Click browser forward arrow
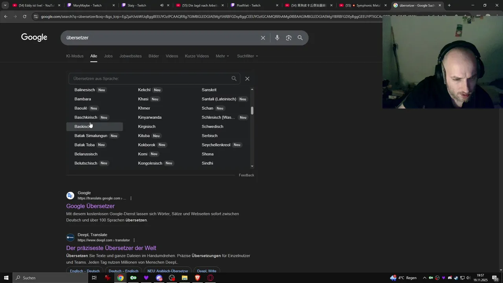Screen dimensions: 503x283 pyautogui.click(x=15, y=17)
